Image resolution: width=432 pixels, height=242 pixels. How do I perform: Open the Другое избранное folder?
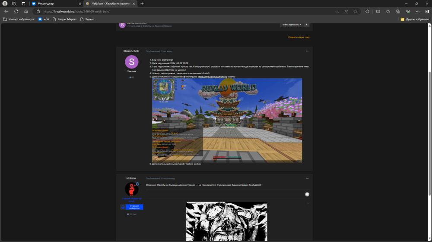tap(415, 19)
